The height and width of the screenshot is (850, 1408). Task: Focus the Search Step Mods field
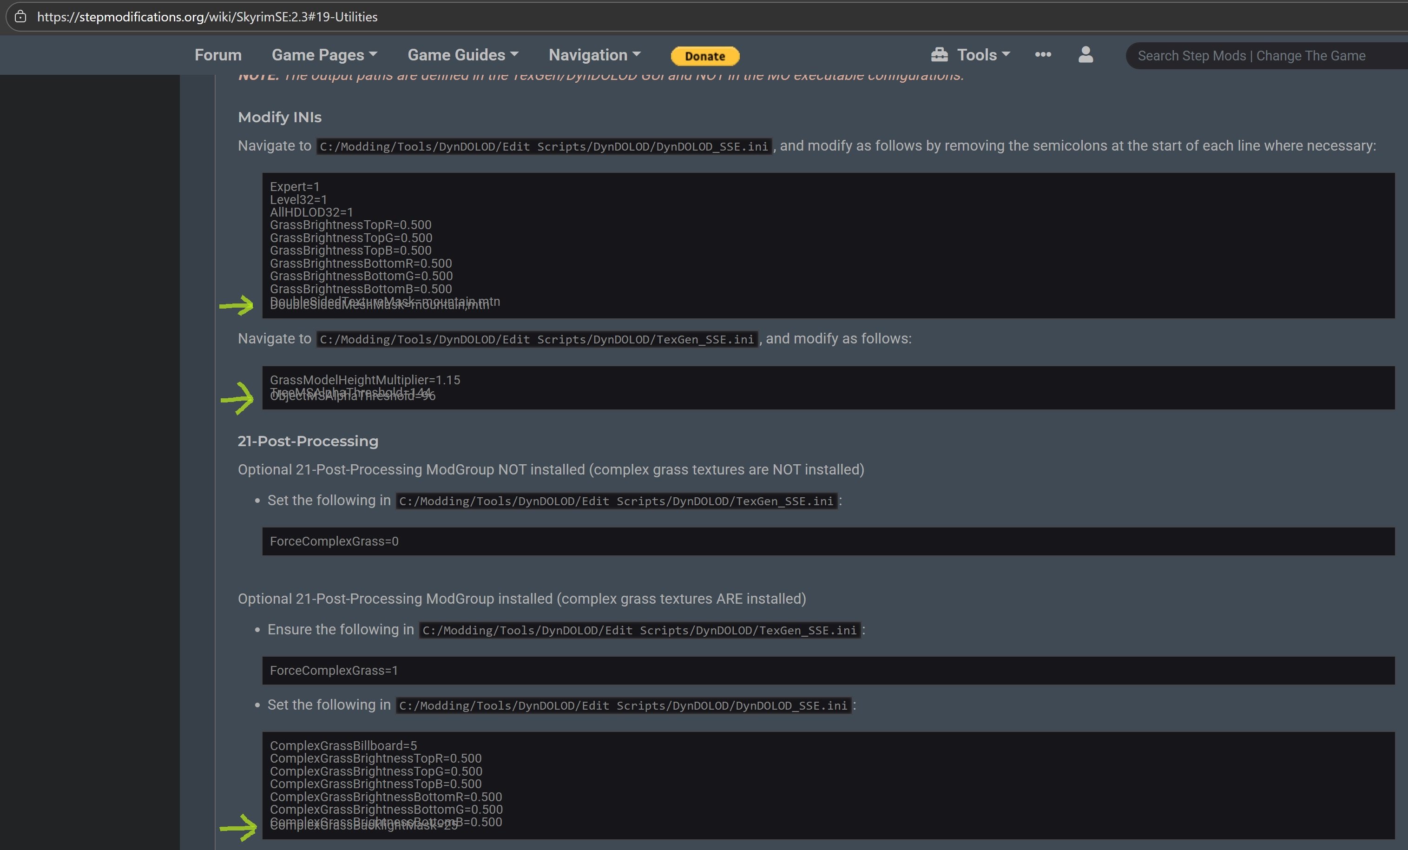[1251, 56]
